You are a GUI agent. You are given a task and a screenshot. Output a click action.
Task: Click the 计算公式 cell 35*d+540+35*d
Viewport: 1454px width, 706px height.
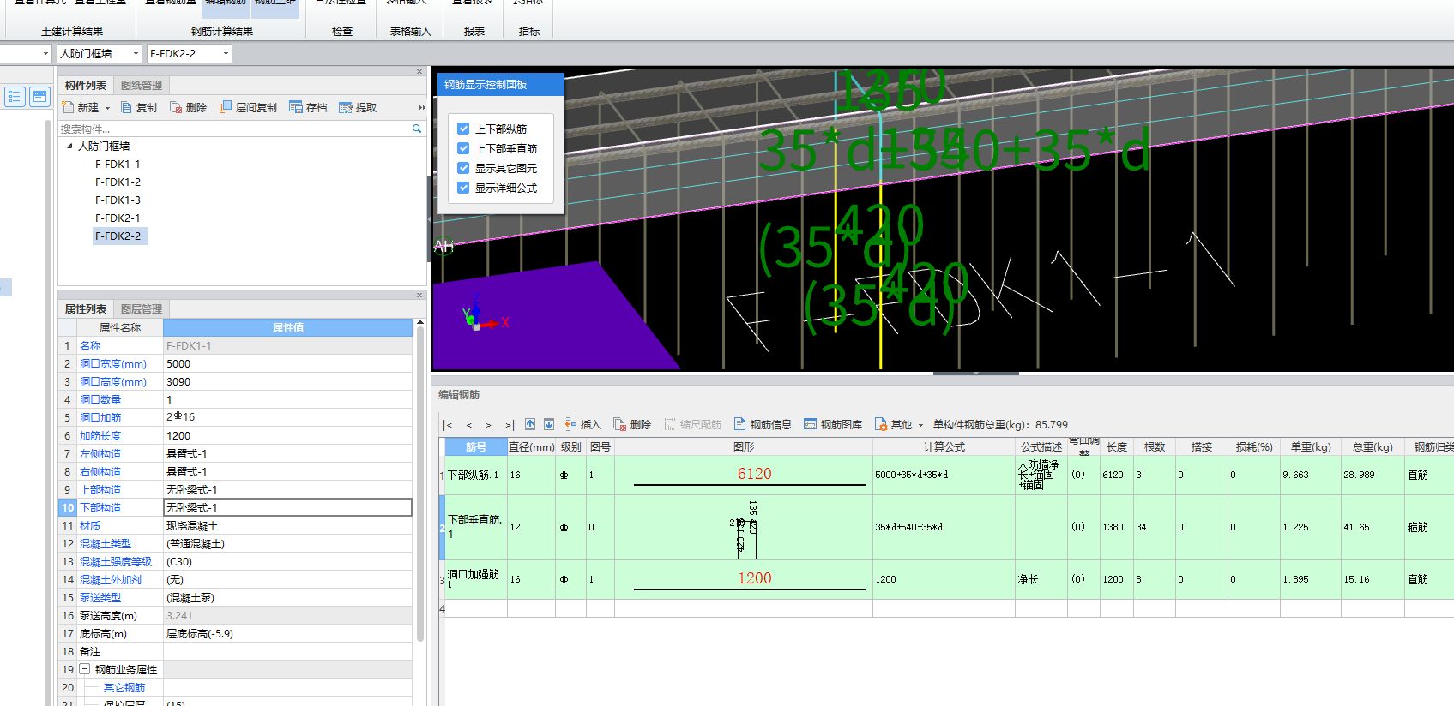[944, 527]
